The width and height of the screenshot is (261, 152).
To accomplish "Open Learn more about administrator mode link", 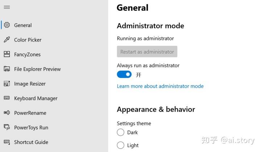I will click(x=160, y=86).
